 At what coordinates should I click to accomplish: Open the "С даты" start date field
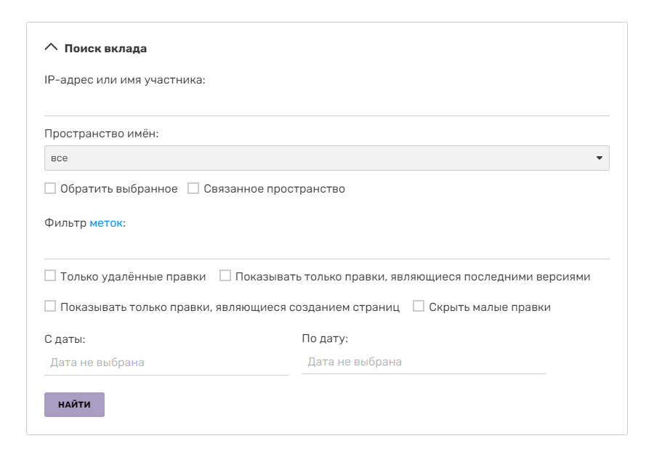[166, 362]
